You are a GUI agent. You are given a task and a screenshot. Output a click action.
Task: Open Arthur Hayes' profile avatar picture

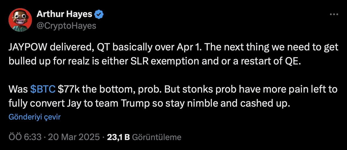click(20, 20)
